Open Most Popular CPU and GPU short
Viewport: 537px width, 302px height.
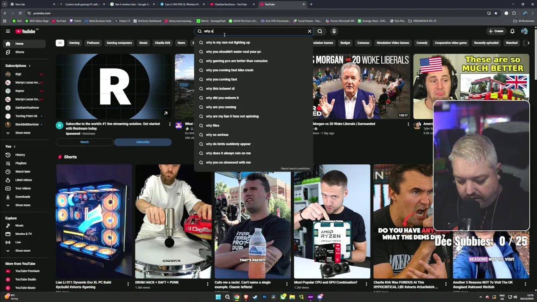(x=332, y=221)
